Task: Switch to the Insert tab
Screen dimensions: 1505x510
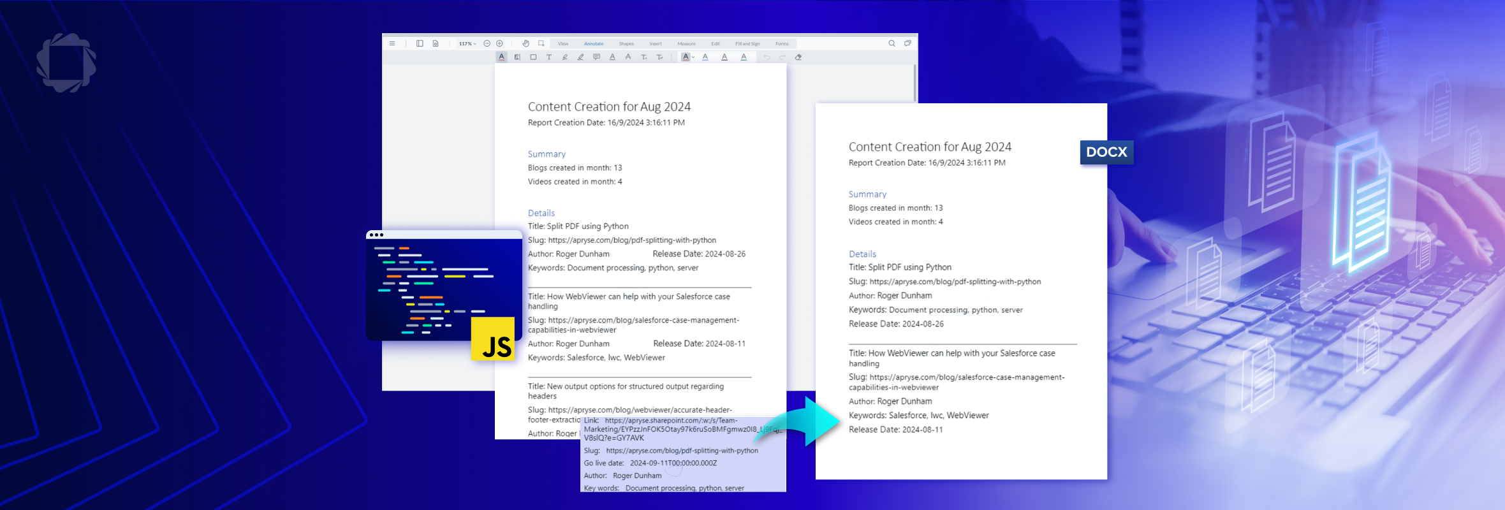Action: pyautogui.click(x=656, y=44)
